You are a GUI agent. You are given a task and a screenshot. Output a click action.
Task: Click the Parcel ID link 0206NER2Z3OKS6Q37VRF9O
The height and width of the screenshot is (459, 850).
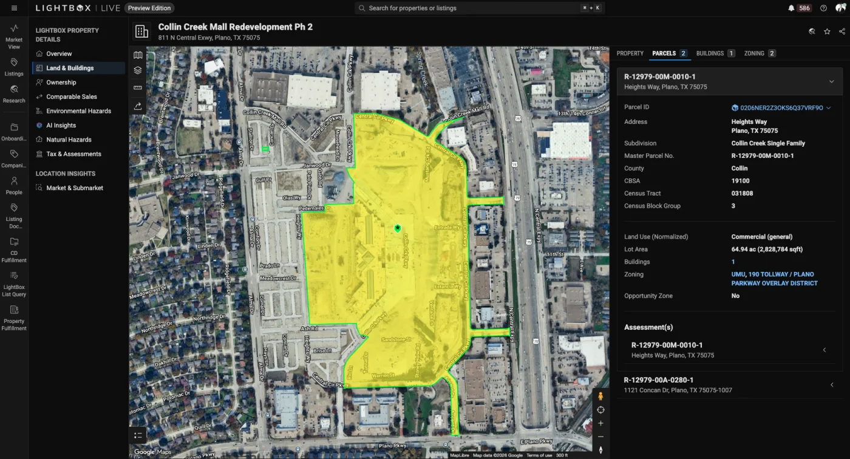coord(781,108)
